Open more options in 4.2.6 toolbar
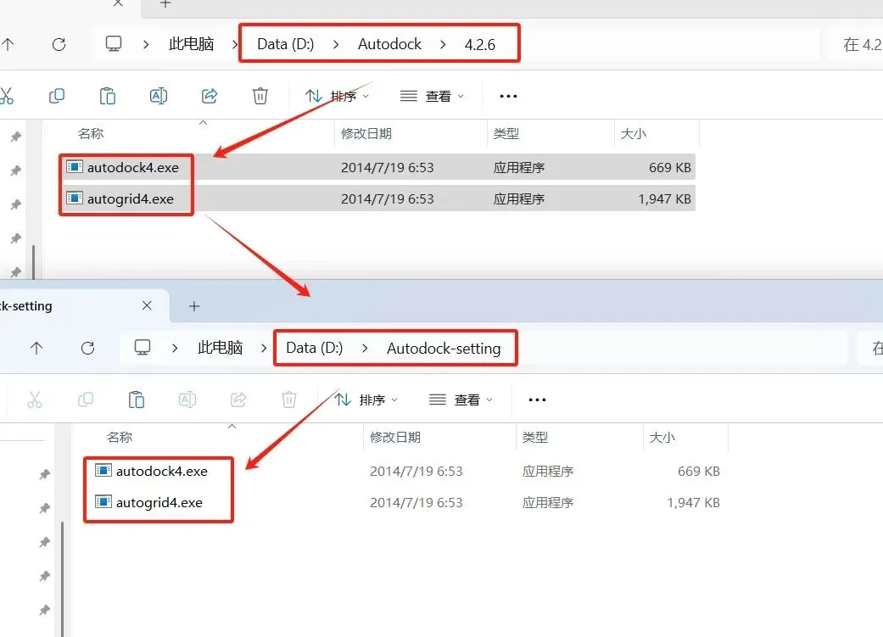 click(509, 97)
